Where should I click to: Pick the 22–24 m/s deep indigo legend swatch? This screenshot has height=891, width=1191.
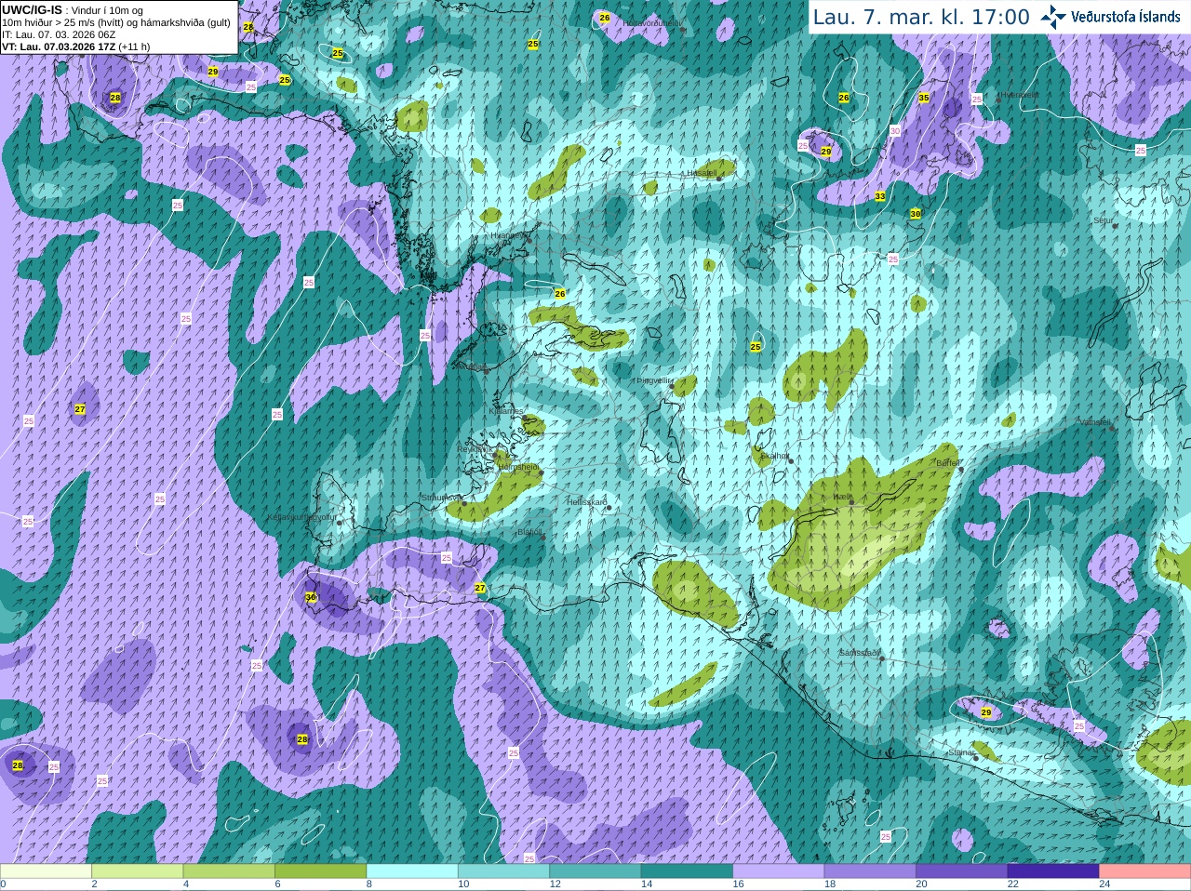click(1053, 871)
